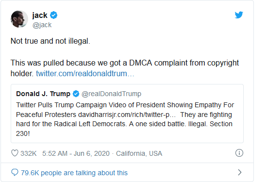Click jack's blue verified badge
This screenshot has height=182, width=267.
tap(53, 15)
